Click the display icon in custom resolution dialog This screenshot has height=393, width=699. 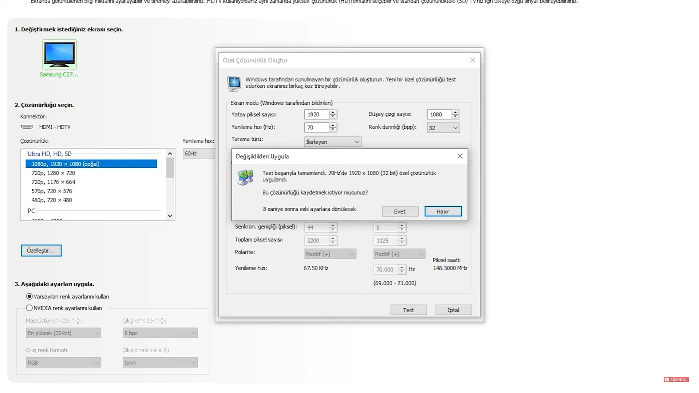click(x=234, y=83)
